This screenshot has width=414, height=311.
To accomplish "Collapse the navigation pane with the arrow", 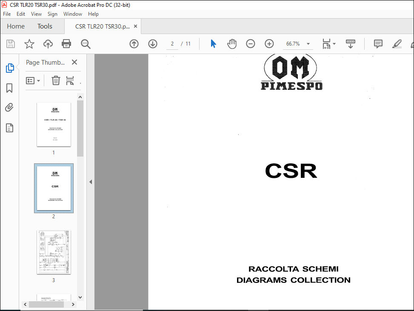I will pyautogui.click(x=91, y=182).
